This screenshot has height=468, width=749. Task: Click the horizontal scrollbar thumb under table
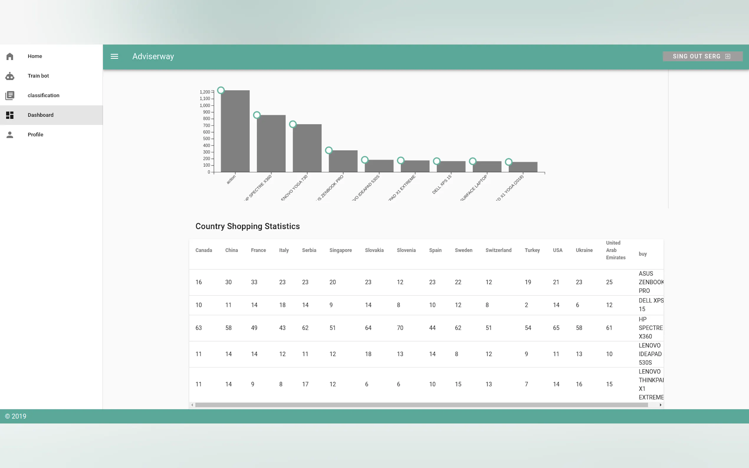click(x=421, y=405)
